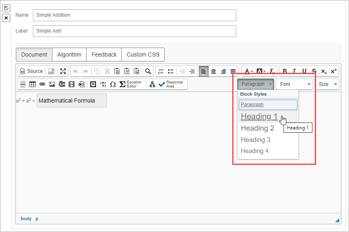Expand the Font dropdown
The height and width of the screenshot is (232, 349).
(294, 84)
